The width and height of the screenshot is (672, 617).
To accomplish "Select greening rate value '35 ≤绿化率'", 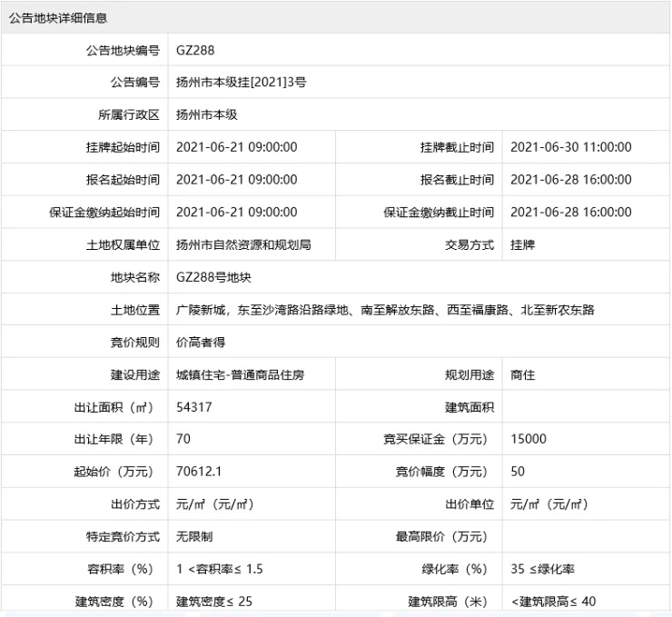I will 542,570.
